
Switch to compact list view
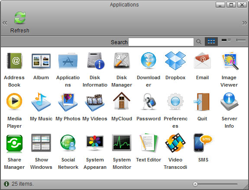(241, 40)
